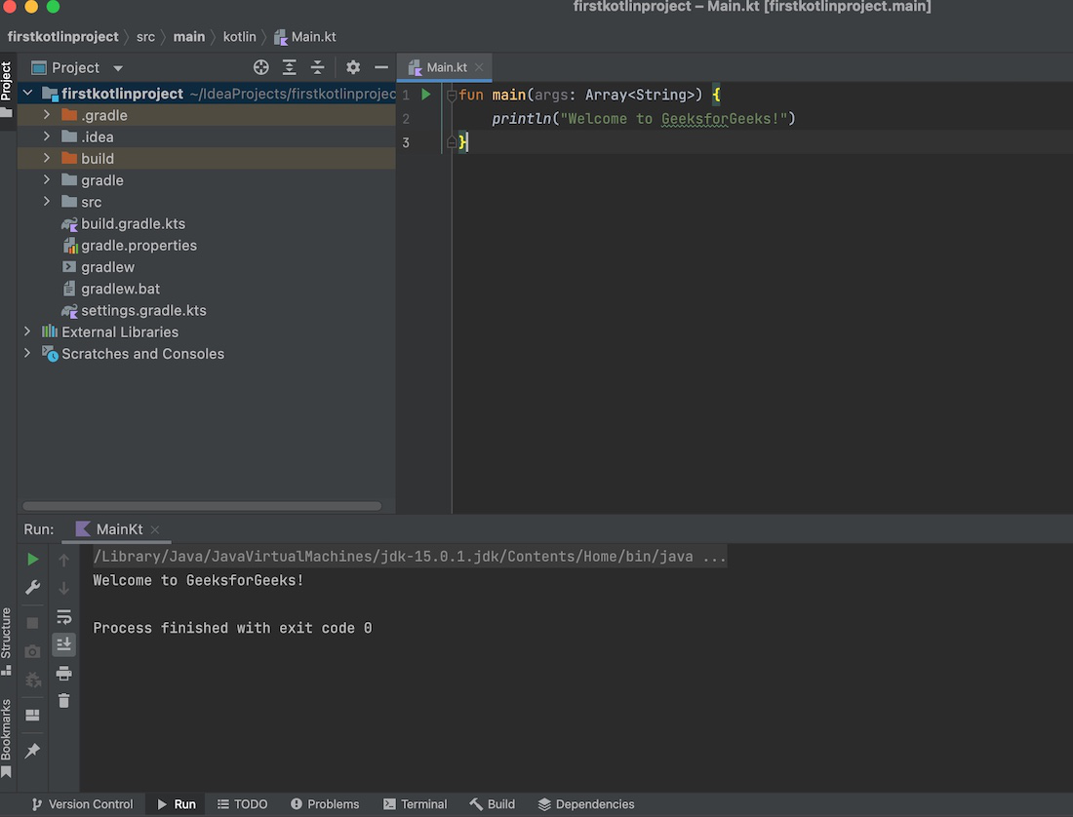Click the println call in editor
The width and height of the screenshot is (1073, 817).
(x=522, y=119)
